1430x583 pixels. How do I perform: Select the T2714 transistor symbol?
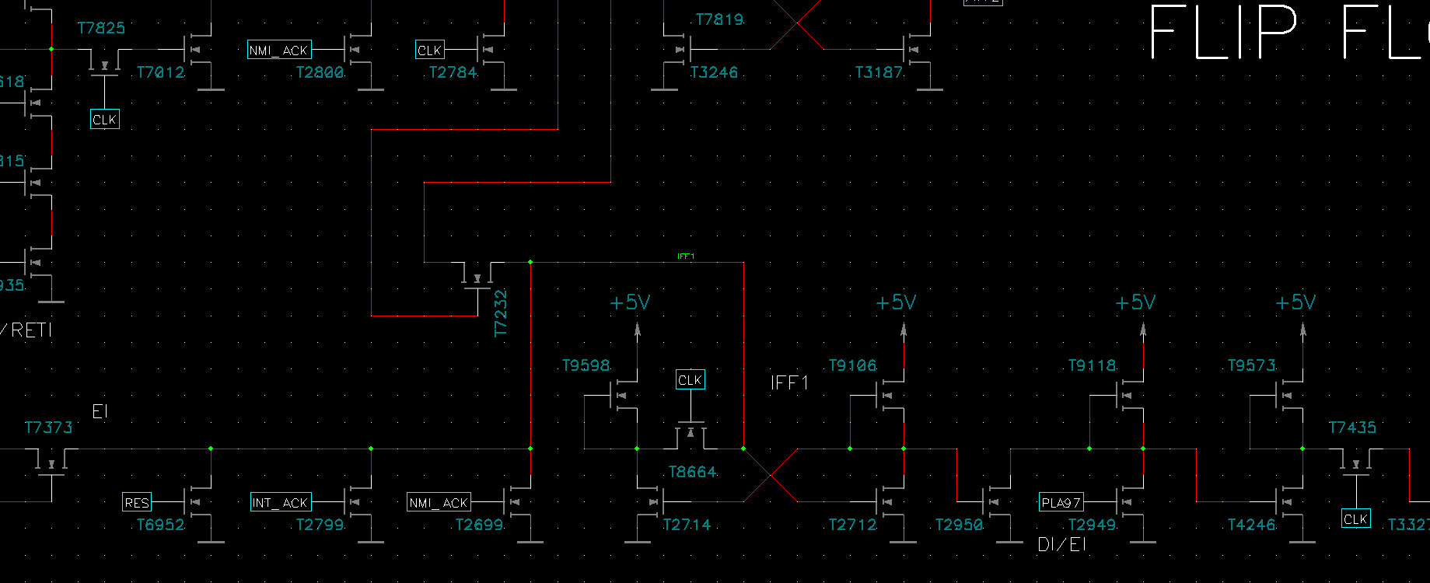click(650, 502)
